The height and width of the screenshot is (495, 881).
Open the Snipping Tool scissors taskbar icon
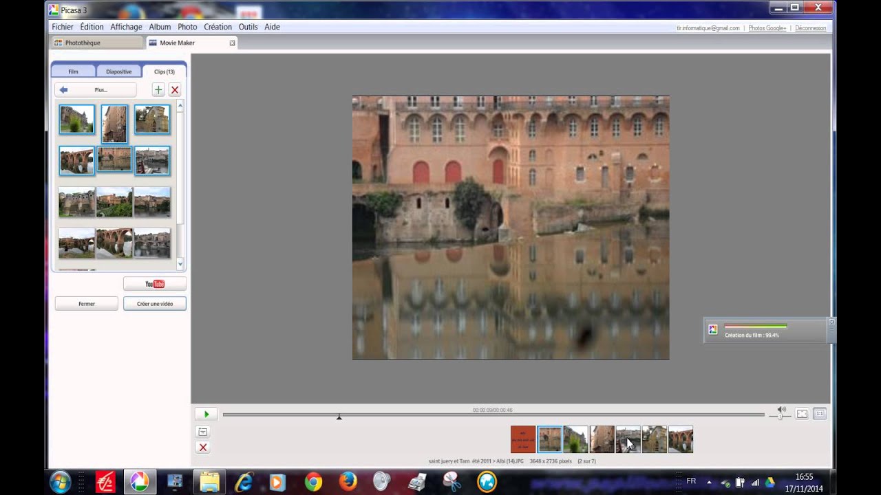click(452, 482)
